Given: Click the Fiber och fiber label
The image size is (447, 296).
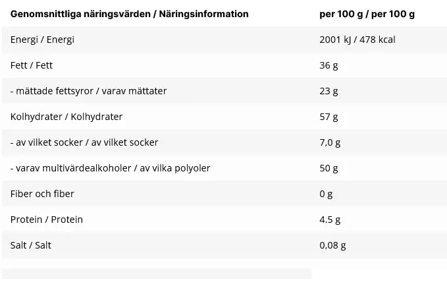Looking at the screenshot, I should pyautogui.click(x=42, y=194).
